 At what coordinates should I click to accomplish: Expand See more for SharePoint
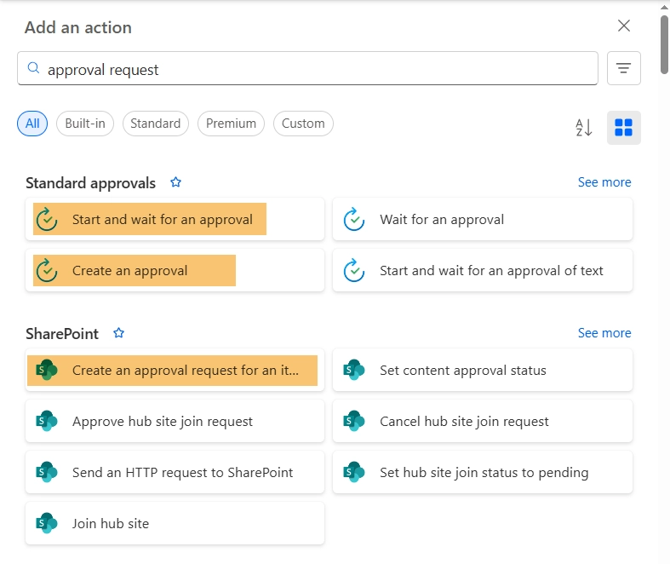pos(604,333)
